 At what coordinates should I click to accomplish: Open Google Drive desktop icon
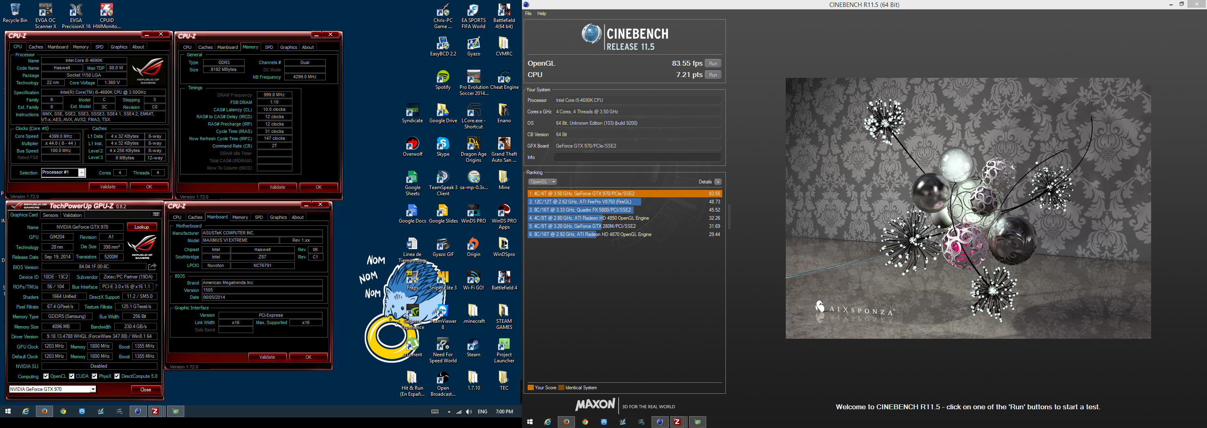[x=443, y=113]
